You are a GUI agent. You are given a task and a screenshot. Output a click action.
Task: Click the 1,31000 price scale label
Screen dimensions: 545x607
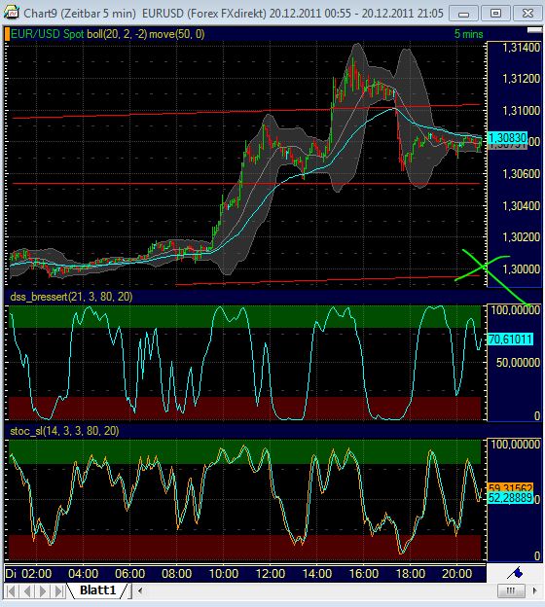coord(521,111)
